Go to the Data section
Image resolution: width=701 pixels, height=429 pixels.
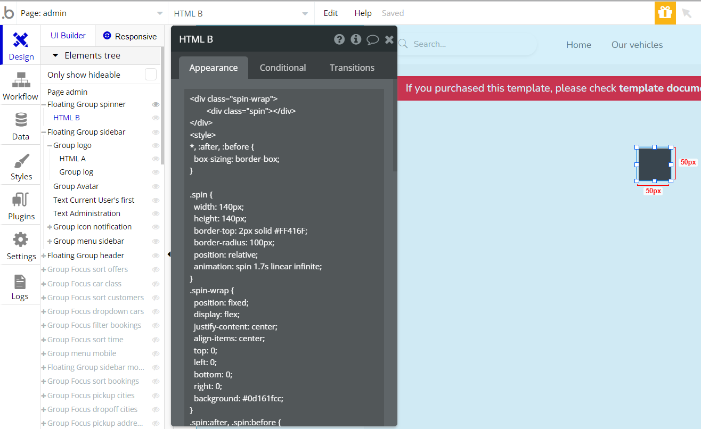point(21,126)
